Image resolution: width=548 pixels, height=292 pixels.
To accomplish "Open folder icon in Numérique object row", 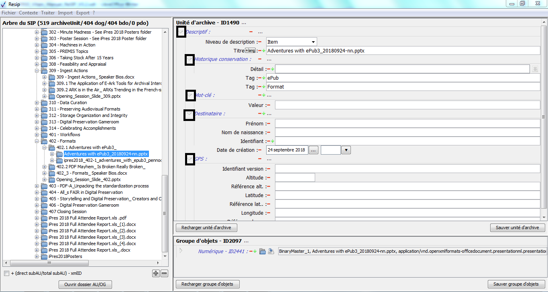I will pos(263,252).
